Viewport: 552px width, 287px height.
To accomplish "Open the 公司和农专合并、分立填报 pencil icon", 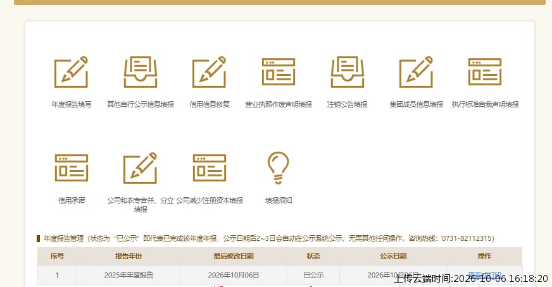I will (x=140, y=168).
